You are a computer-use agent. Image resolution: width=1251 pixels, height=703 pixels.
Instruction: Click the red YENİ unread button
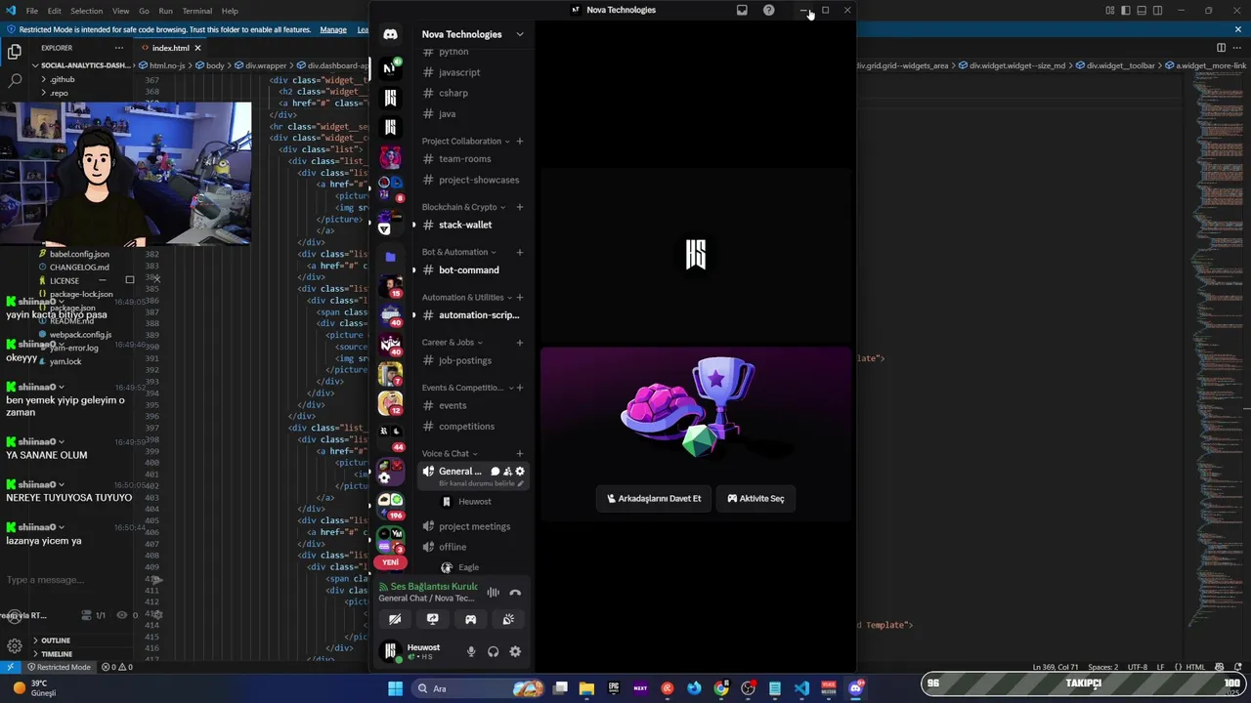(390, 562)
